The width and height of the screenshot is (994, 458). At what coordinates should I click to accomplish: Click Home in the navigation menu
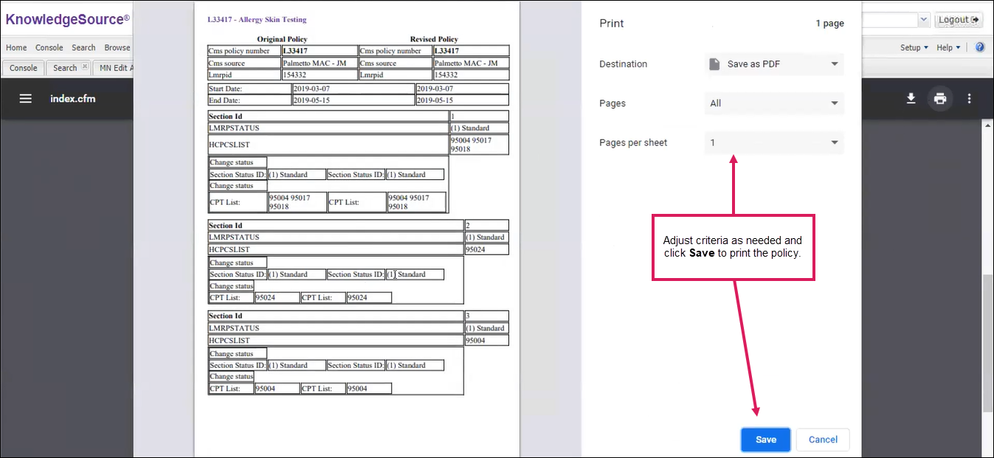[x=16, y=48]
